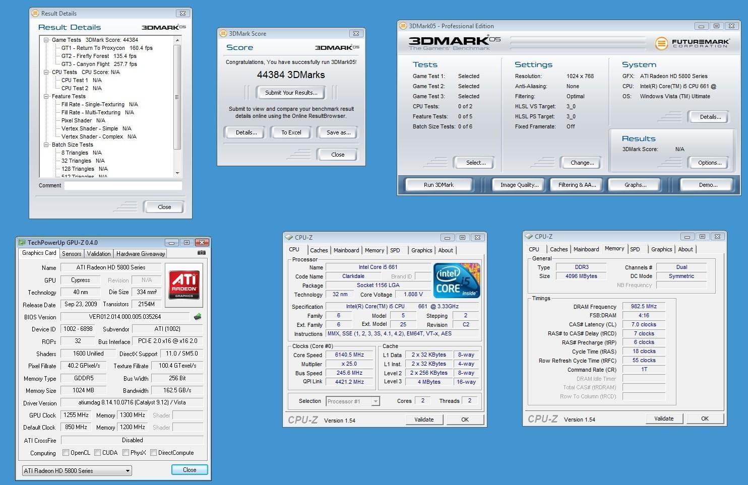The image size is (748, 485).
Task: Open the Caches tab in CPU-Z CPU window
Action: [x=319, y=250]
